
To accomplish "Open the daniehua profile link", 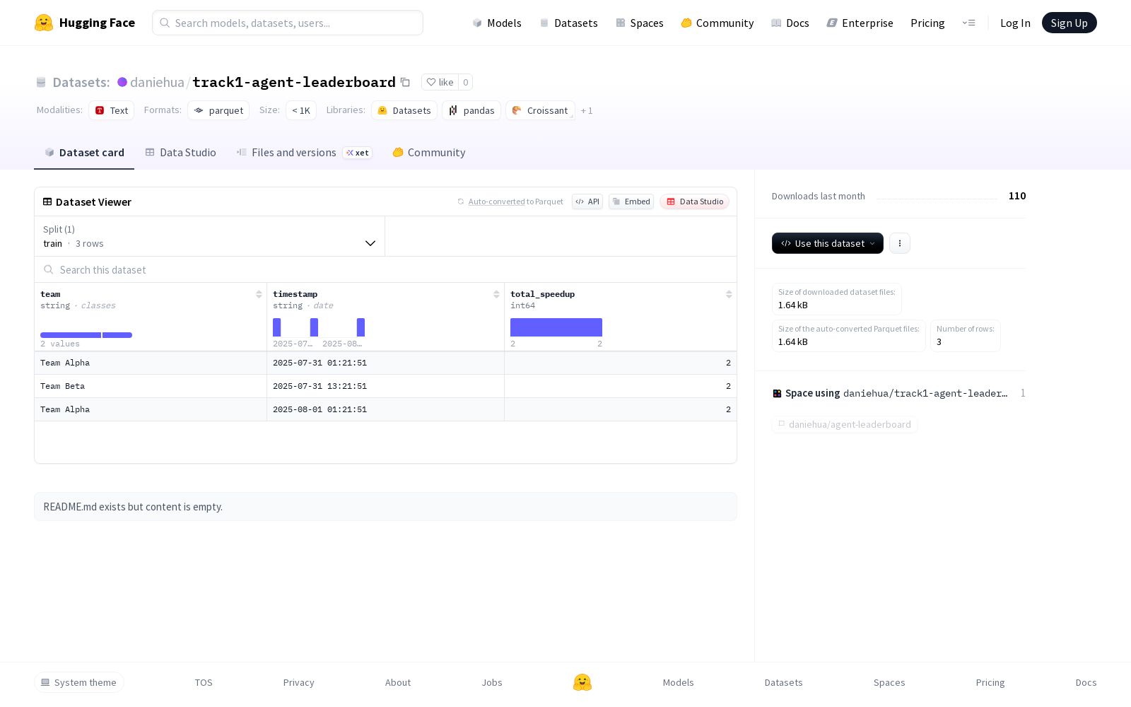I will (157, 82).
